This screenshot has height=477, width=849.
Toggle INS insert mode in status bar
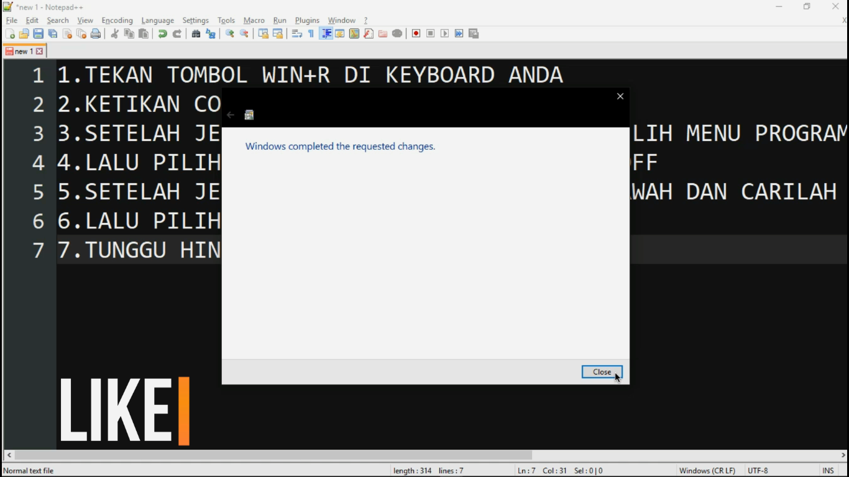coord(828,471)
